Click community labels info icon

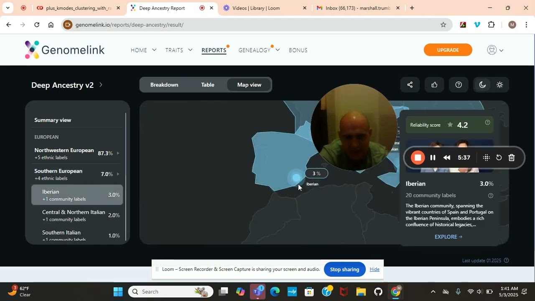491,196
